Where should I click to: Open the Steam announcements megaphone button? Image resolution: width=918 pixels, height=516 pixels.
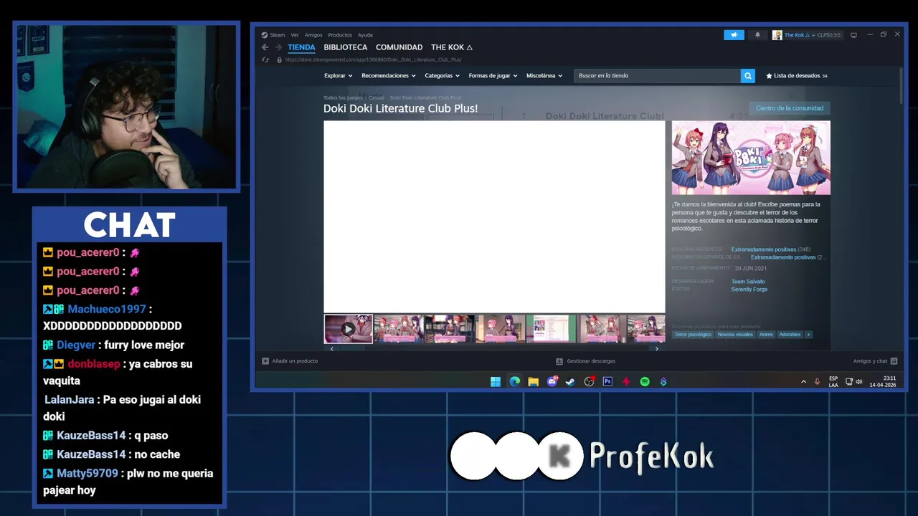click(734, 34)
